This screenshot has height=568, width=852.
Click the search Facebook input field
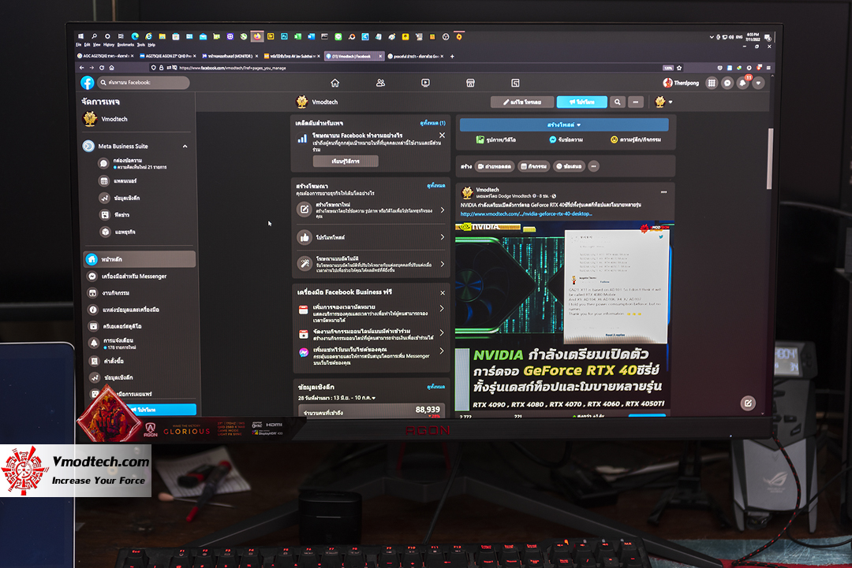[x=144, y=83]
